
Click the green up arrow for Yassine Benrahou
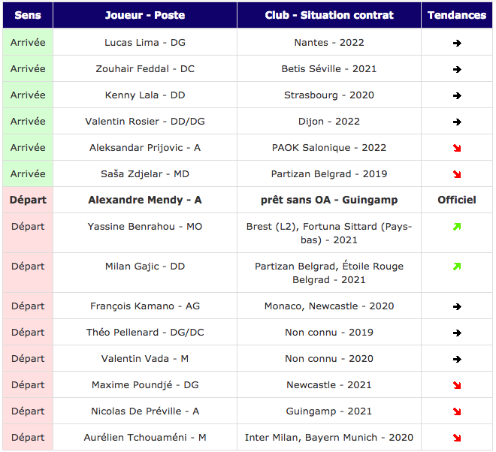[x=457, y=227]
